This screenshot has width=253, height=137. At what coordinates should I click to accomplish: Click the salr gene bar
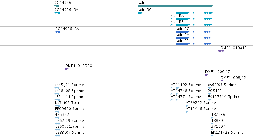coord(176,6)
